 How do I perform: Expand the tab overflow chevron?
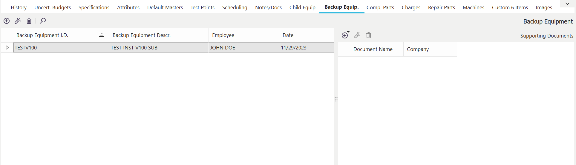(x=567, y=4)
